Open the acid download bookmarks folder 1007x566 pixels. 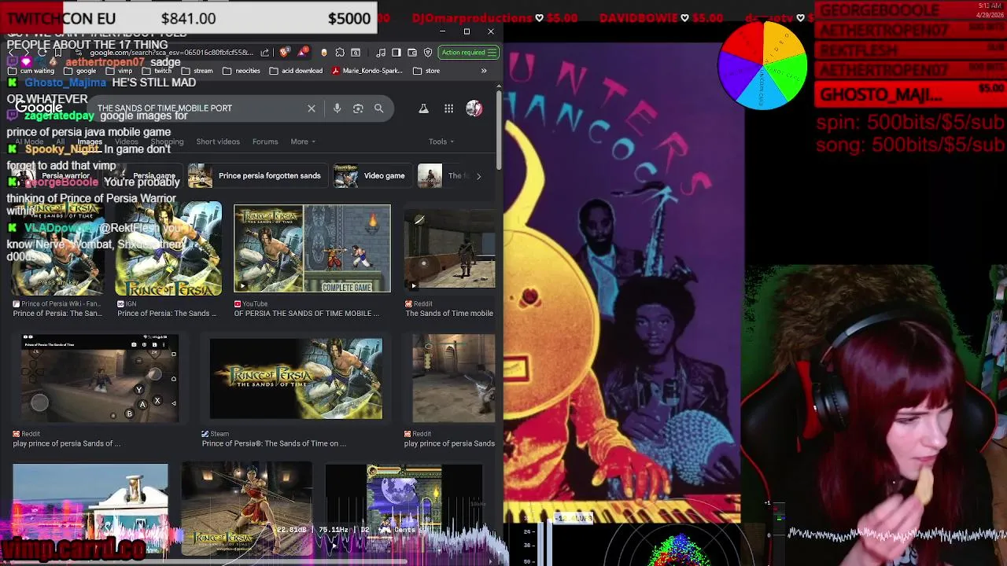coord(296,71)
